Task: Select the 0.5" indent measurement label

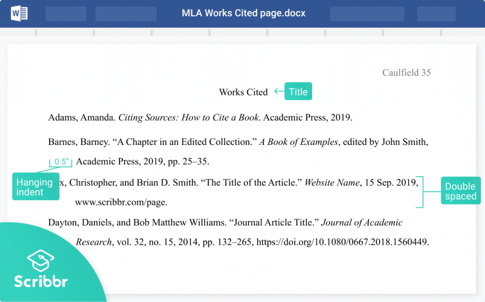Action: pos(61,161)
